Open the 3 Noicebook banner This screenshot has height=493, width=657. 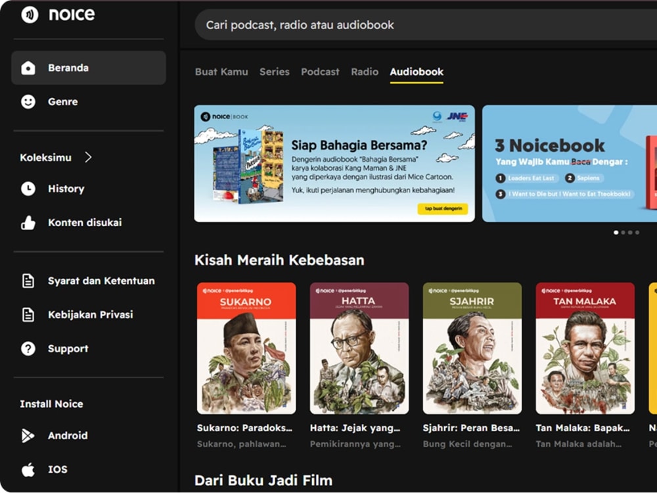tap(570, 164)
